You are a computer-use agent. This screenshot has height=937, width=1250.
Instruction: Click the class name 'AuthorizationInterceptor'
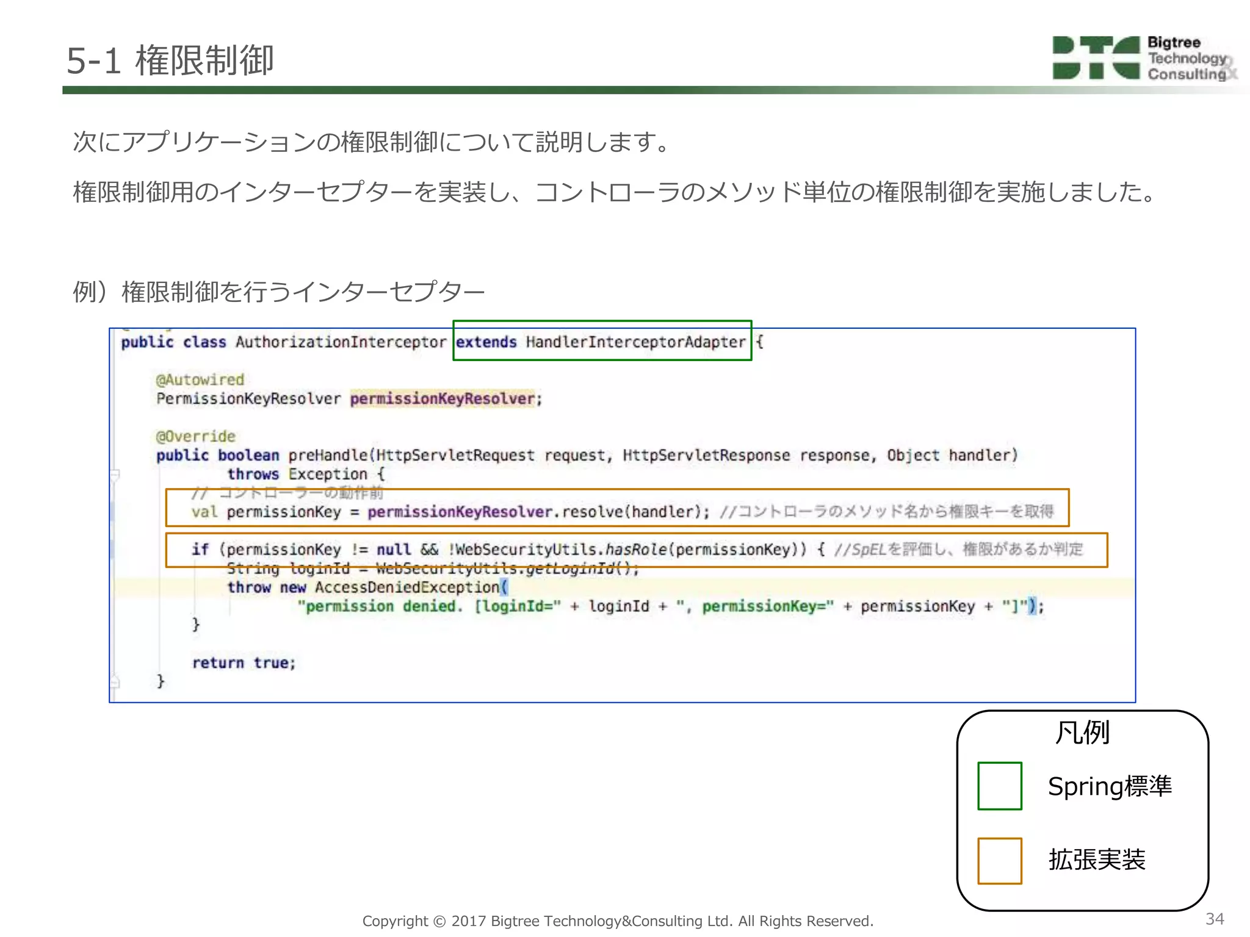tap(341, 342)
